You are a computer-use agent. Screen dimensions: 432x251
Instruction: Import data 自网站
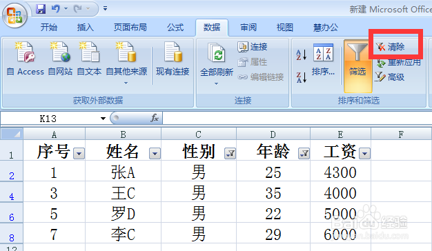pyautogui.click(x=60, y=59)
